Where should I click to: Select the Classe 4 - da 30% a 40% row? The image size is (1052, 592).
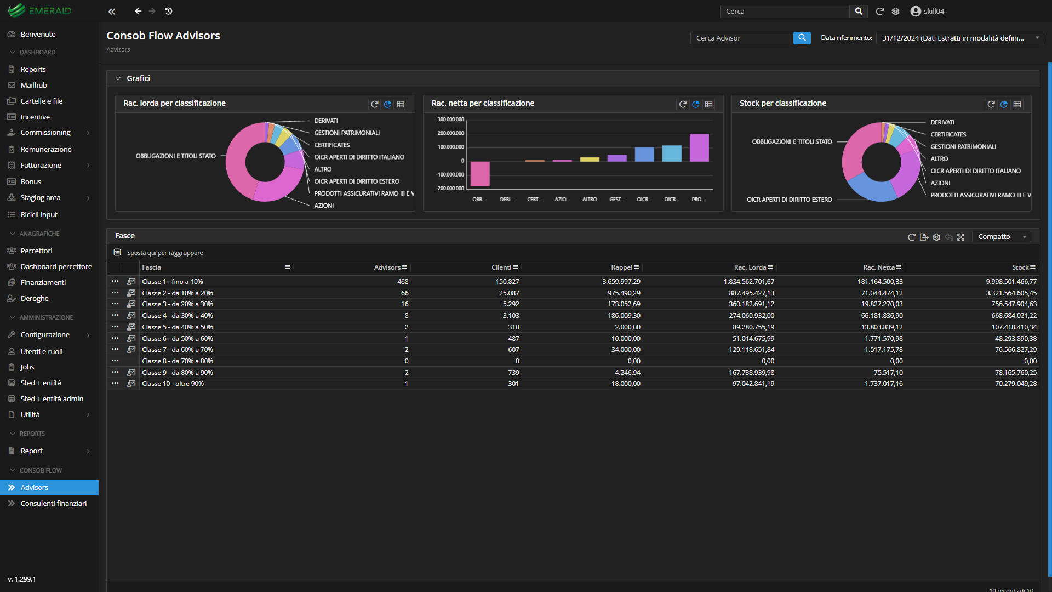573,315
